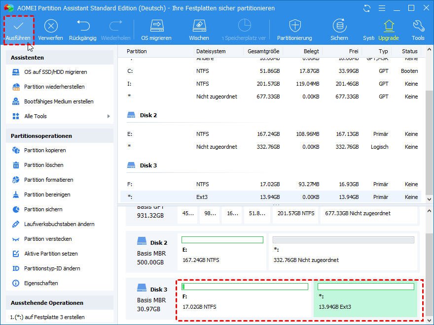The height and width of the screenshot is (325, 434).
Task: Click Rückgängig undo arrow
Action: tap(83, 26)
